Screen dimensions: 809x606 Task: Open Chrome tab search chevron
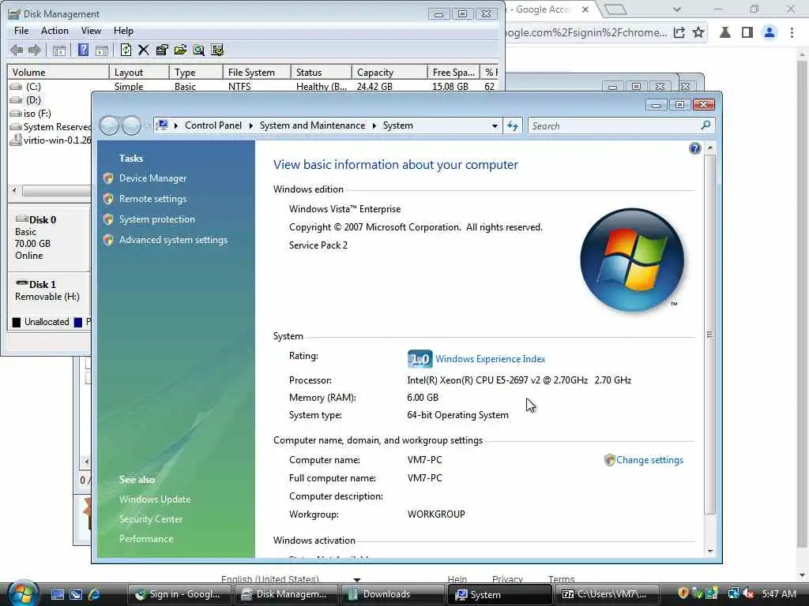pos(677,9)
